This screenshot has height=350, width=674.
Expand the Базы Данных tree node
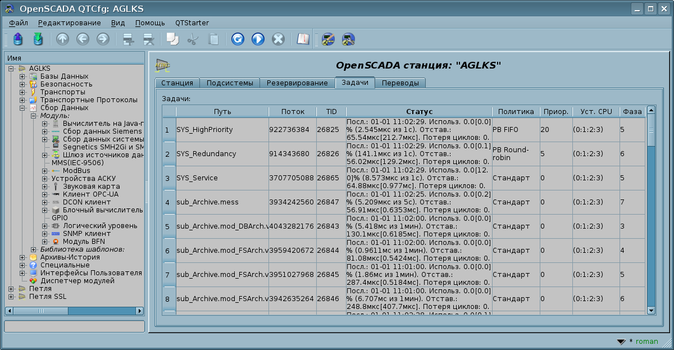click(22, 76)
